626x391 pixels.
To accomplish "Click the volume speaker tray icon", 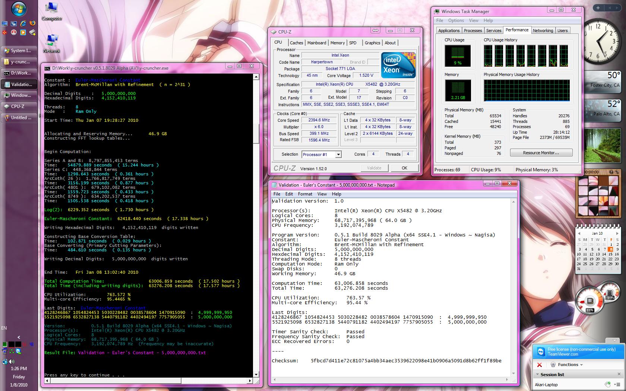I will pyautogui.click(x=12, y=361).
